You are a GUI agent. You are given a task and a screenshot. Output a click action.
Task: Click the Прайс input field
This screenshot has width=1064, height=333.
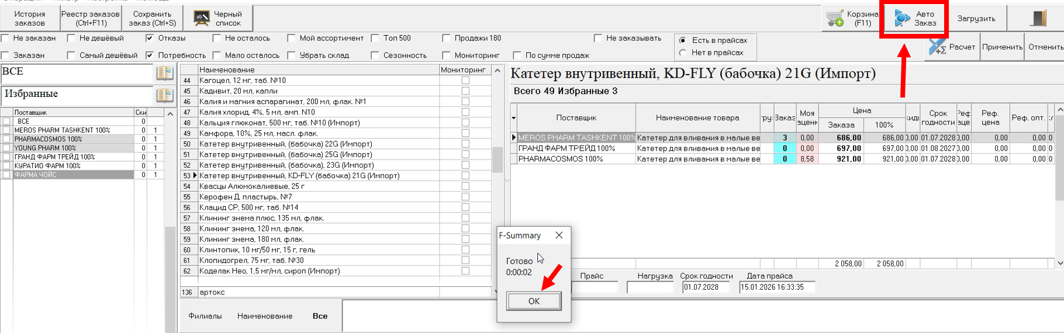(x=594, y=287)
